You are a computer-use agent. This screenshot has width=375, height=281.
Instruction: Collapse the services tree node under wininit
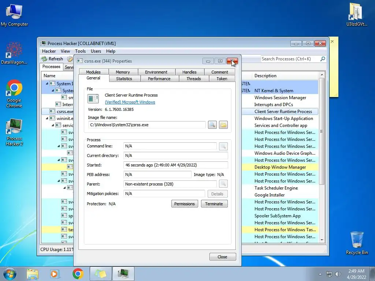(x=53, y=125)
